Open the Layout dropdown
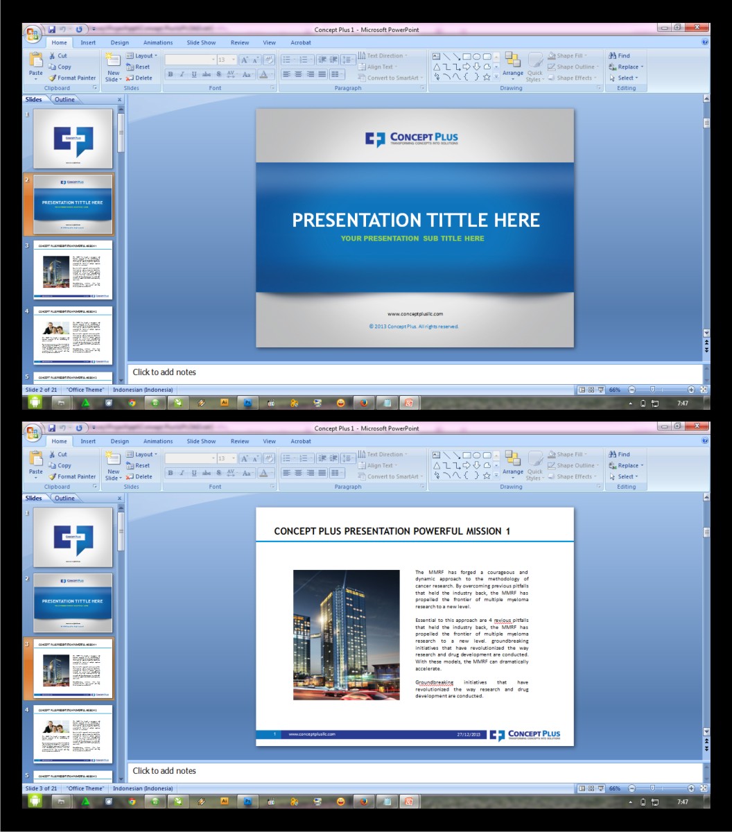 [141, 55]
